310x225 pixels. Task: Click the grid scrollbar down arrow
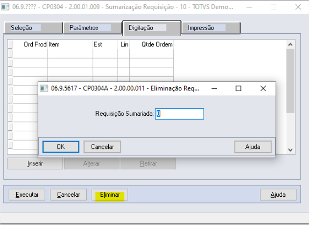[x=290, y=150]
